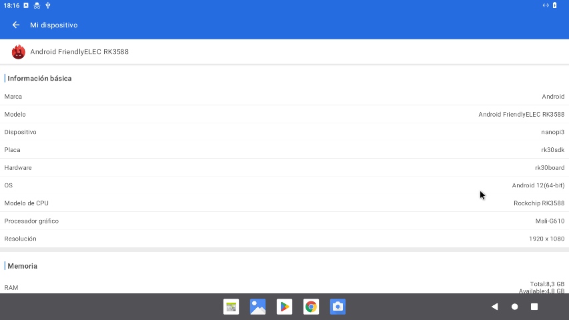Click the value rk30sdk

(553, 150)
